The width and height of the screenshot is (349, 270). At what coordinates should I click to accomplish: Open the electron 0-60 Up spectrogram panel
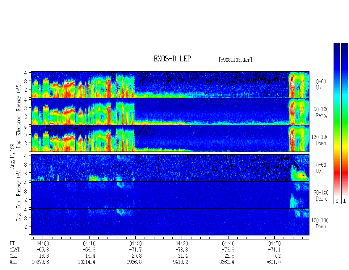(x=170, y=85)
